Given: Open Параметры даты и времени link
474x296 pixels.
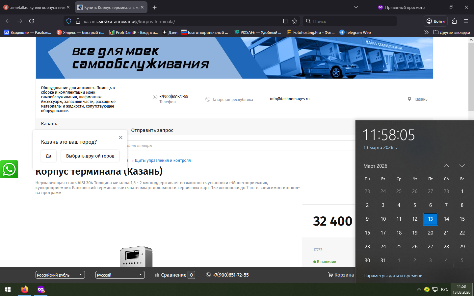Looking at the screenshot, I should click(x=393, y=276).
